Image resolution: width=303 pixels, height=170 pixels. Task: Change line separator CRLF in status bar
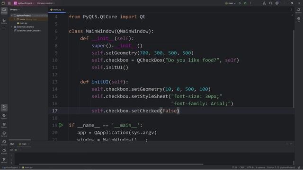click(242, 168)
